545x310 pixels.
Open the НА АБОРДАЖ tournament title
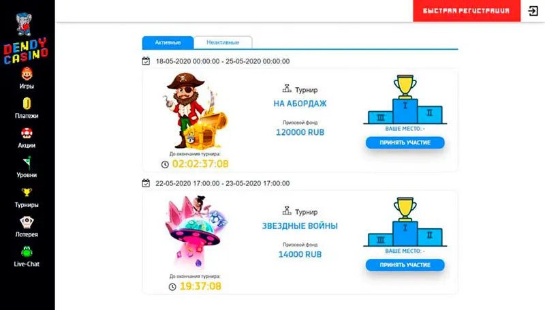tap(300, 104)
